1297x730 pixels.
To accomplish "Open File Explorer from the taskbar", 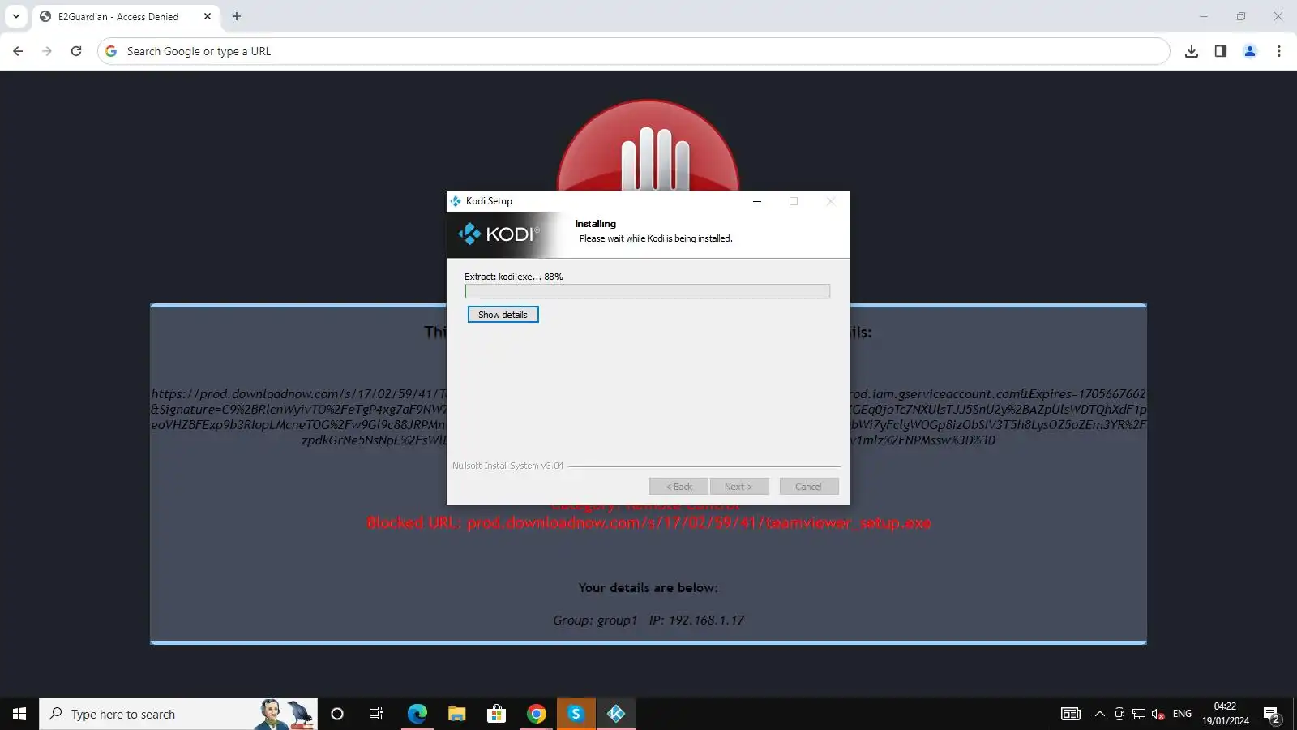I will click(x=456, y=714).
